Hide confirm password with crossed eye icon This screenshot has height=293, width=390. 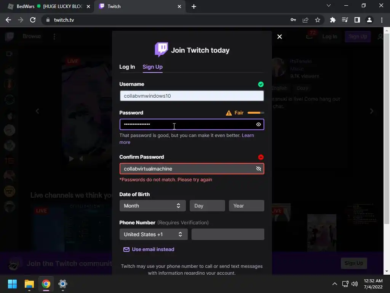[x=259, y=169]
